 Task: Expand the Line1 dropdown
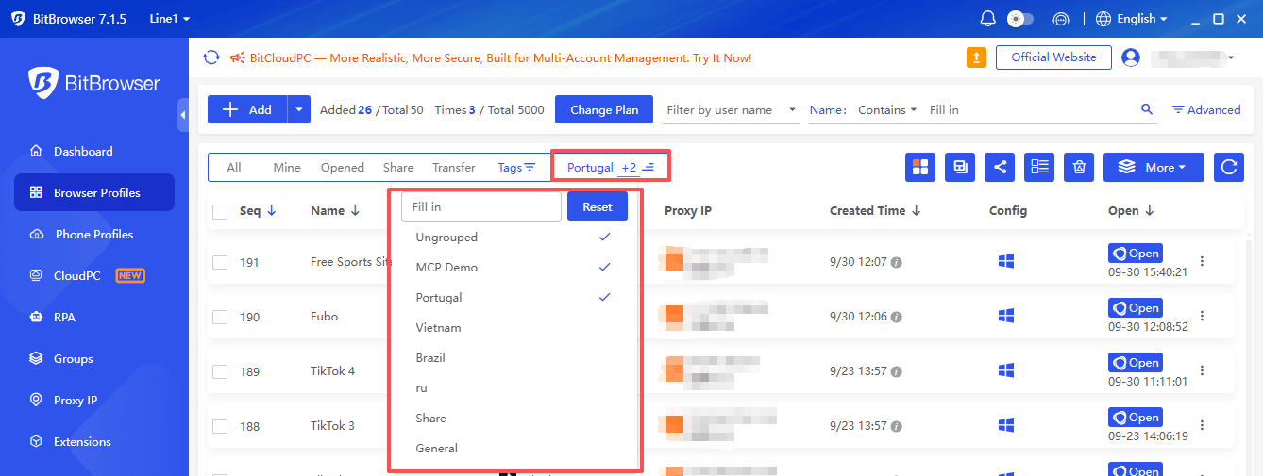170,19
